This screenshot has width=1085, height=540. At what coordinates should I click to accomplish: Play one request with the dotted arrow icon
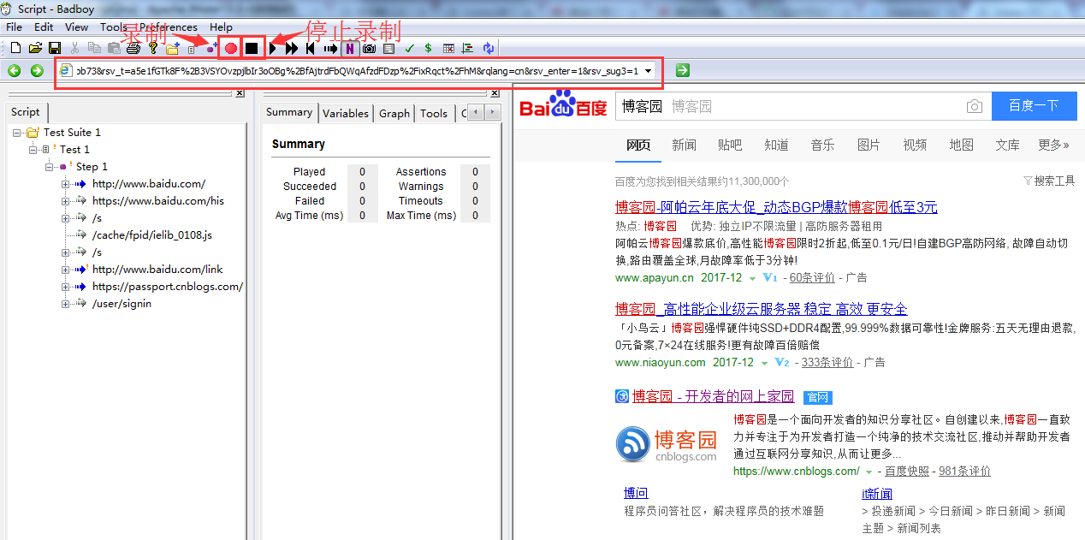[330, 48]
